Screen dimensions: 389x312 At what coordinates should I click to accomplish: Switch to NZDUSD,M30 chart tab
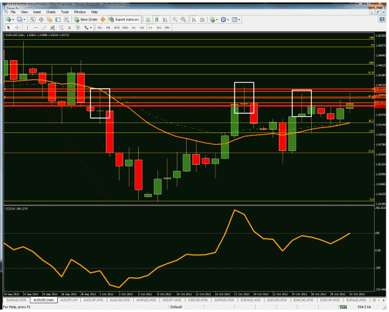[x=198, y=300]
